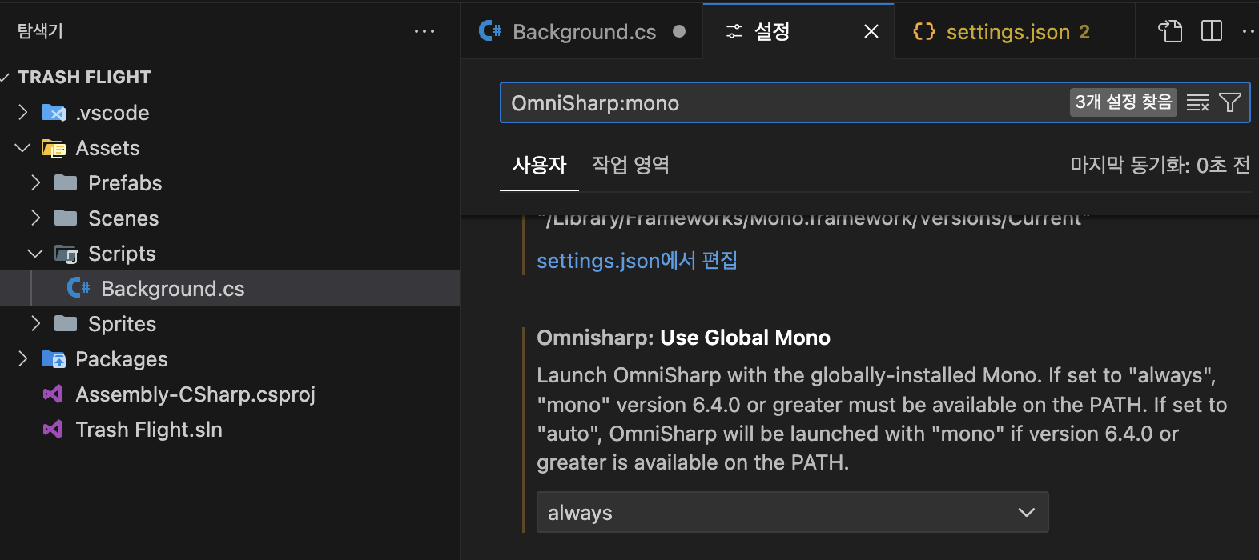Image resolution: width=1259 pixels, height=560 pixels.
Task: Click Visual Studio icon of Assembly-CSharp.csproj
Action: pos(53,394)
